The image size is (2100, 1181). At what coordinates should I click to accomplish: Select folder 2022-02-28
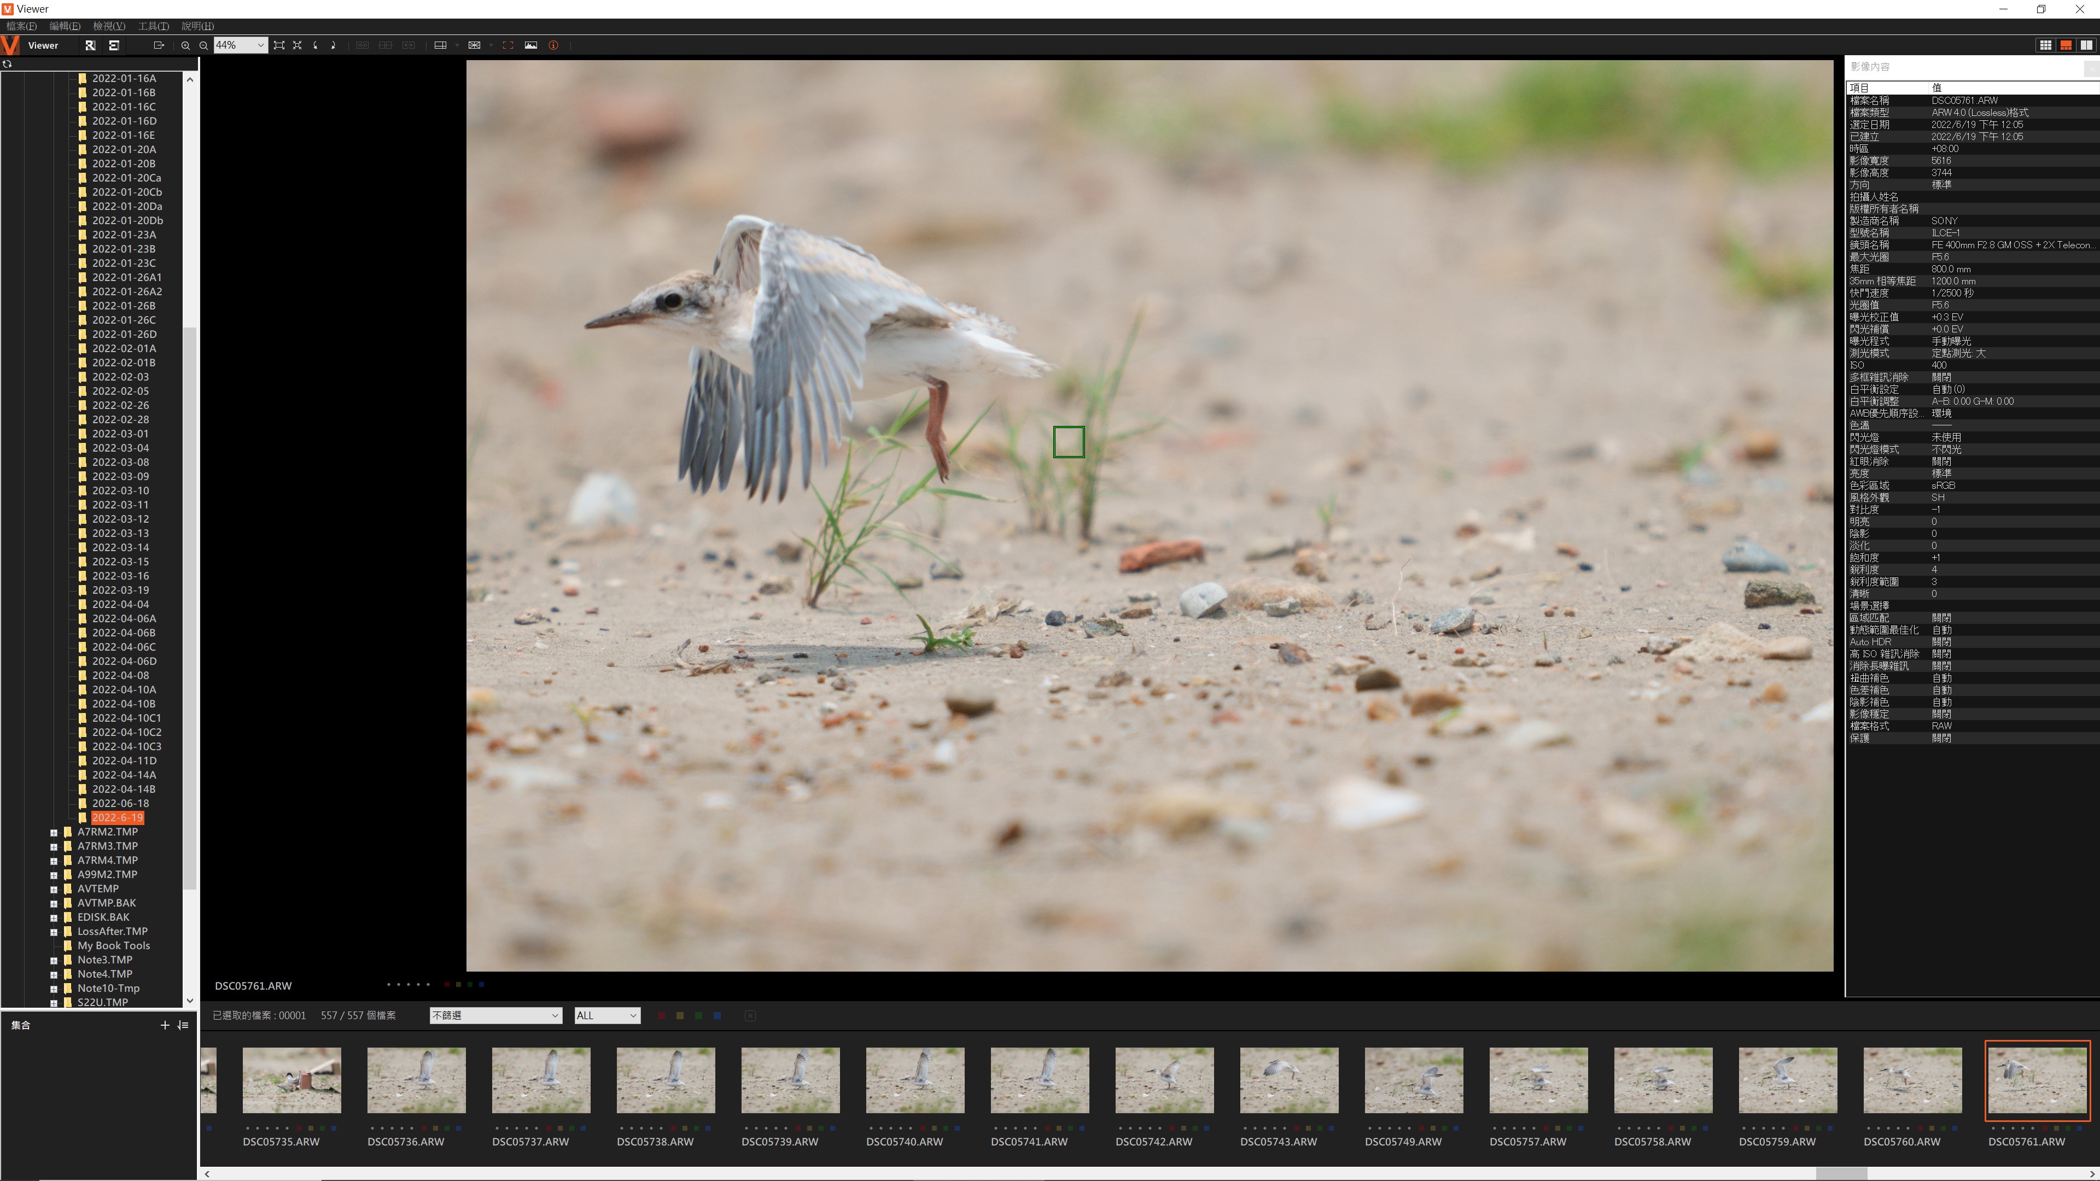pos(121,420)
